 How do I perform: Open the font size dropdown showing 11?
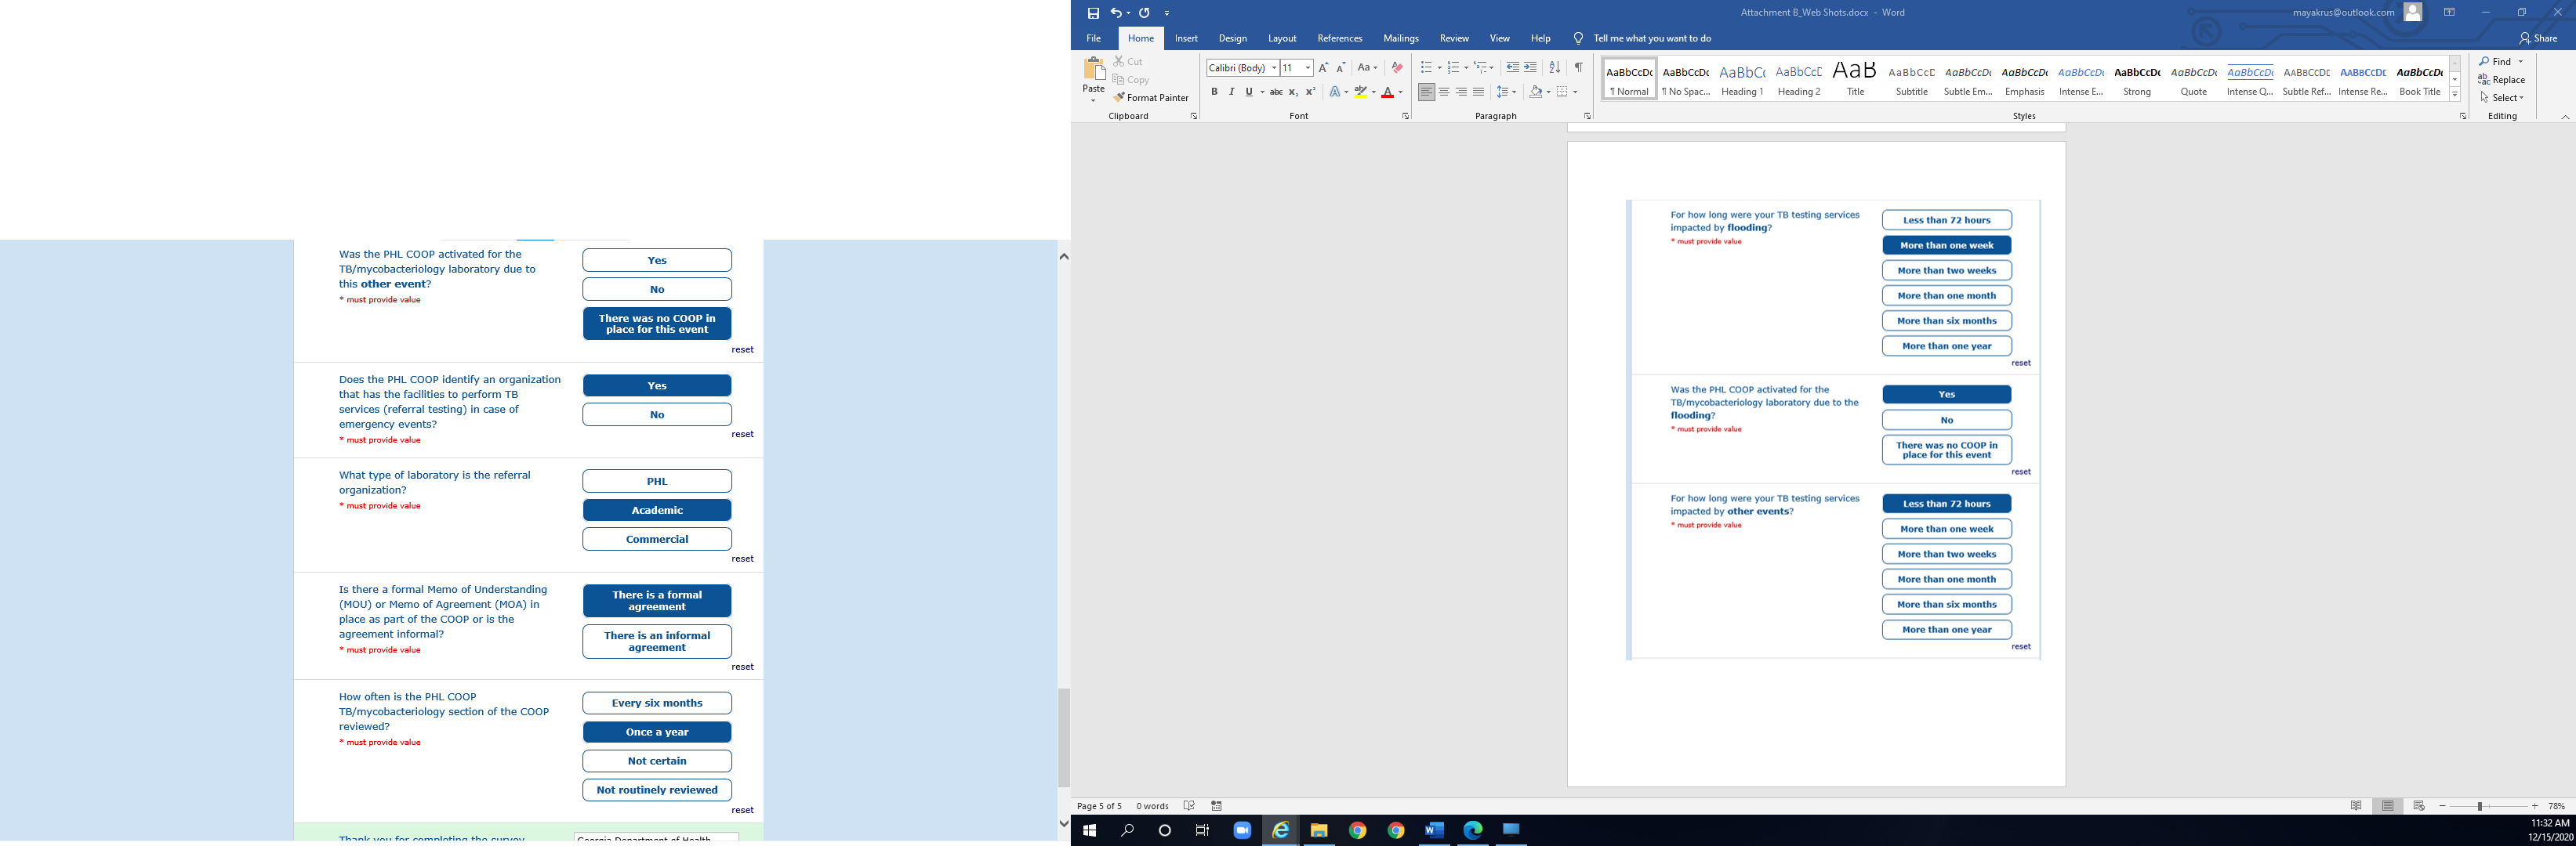(1307, 68)
